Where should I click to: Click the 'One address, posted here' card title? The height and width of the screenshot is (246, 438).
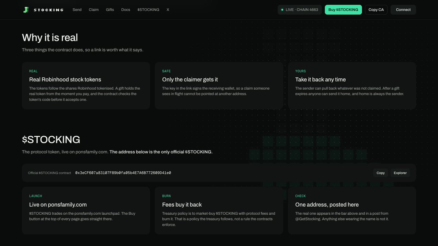click(327, 205)
